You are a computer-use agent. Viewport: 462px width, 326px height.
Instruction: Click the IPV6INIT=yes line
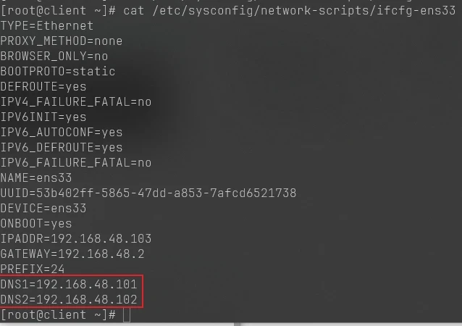click(43, 117)
